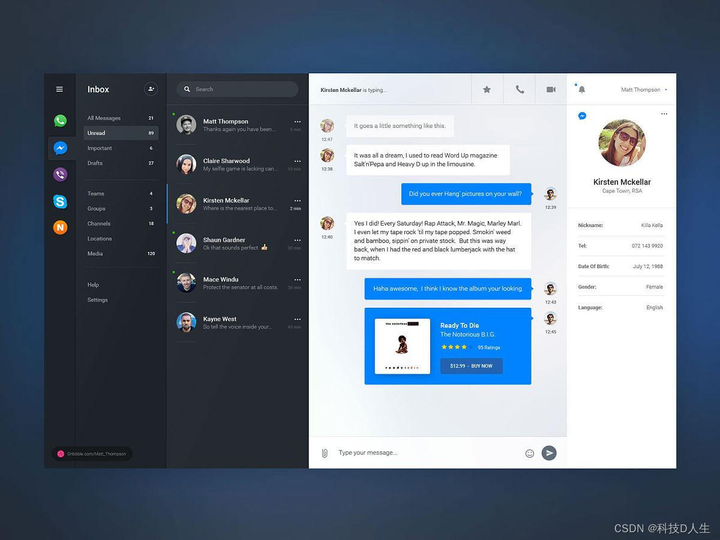Open Matt Thompson's conversation
The width and height of the screenshot is (720, 540).
(x=238, y=125)
